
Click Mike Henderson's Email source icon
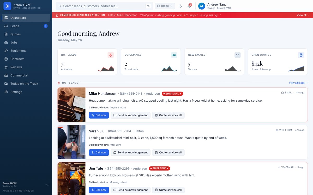pyautogui.click(x=282, y=93)
